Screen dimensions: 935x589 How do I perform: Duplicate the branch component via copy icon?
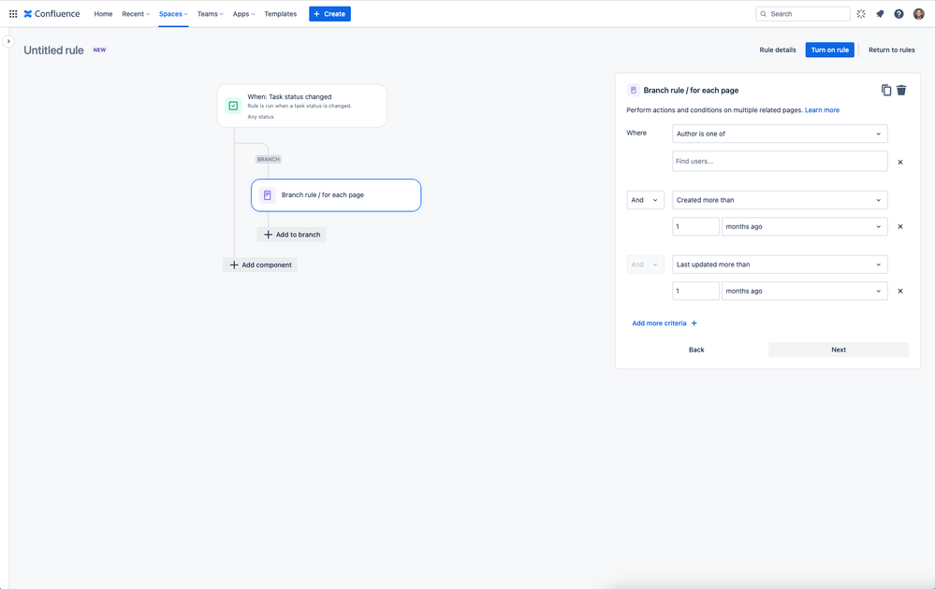coord(886,90)
